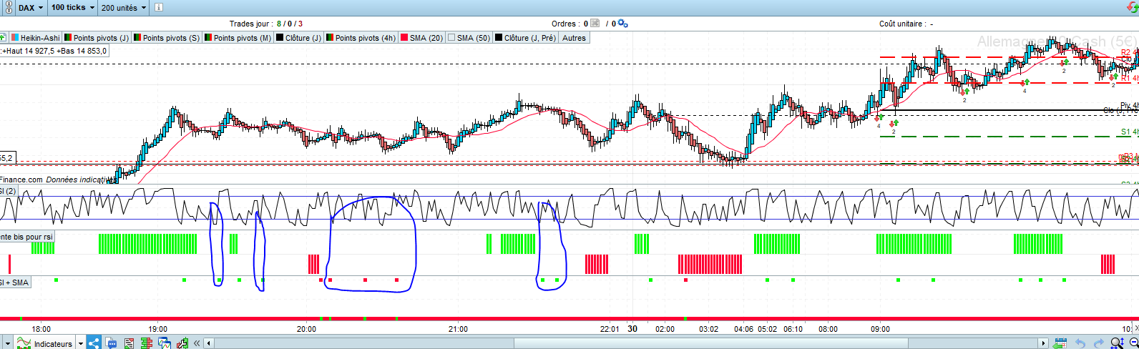The height and width of the screenshot is (349, 1139).
Task: Click the 09:00 time axis label
Action: [880, 329]
